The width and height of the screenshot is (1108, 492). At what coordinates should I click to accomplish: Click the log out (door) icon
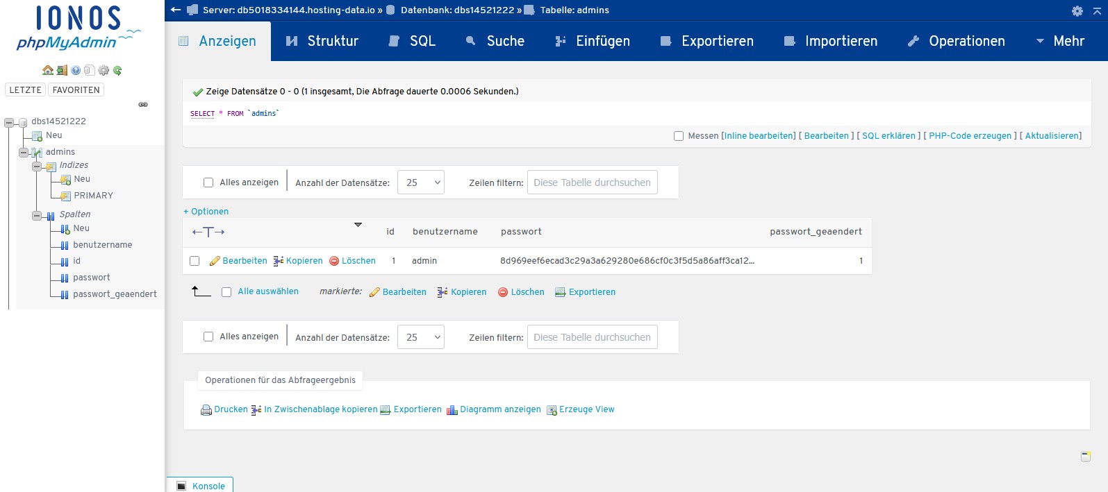point(62,70)
